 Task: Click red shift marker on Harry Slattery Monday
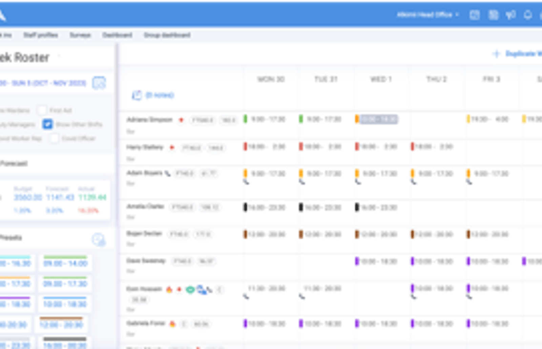[x=245, y=146]
